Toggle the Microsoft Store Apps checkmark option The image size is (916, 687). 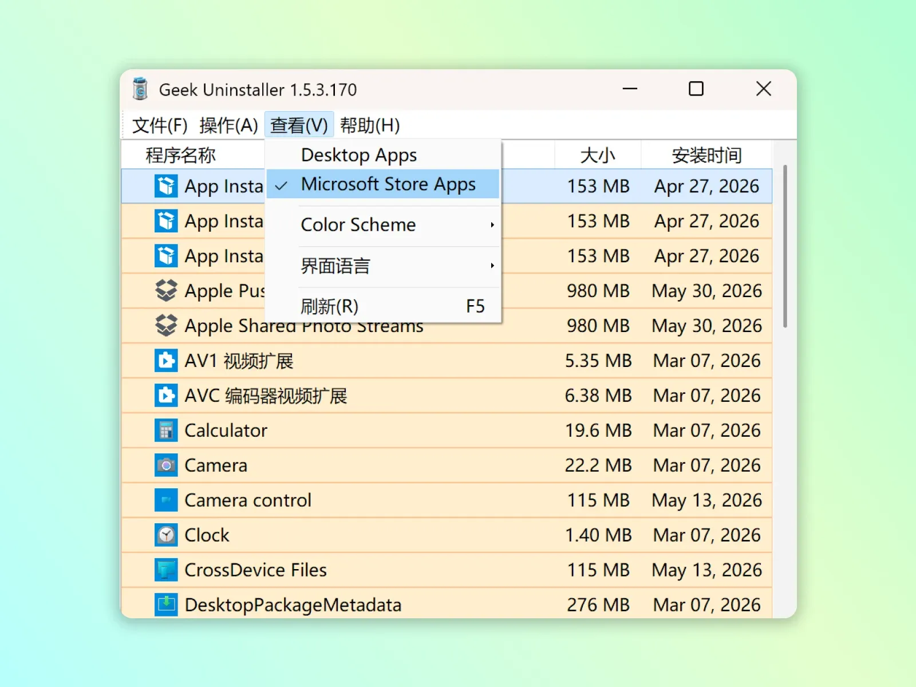[383, 184]
